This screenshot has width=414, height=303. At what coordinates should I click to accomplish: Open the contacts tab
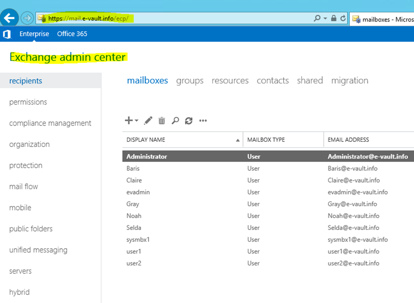[273, 80]
